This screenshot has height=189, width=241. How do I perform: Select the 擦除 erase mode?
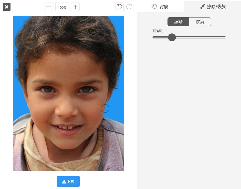click(x=179, y=22)
